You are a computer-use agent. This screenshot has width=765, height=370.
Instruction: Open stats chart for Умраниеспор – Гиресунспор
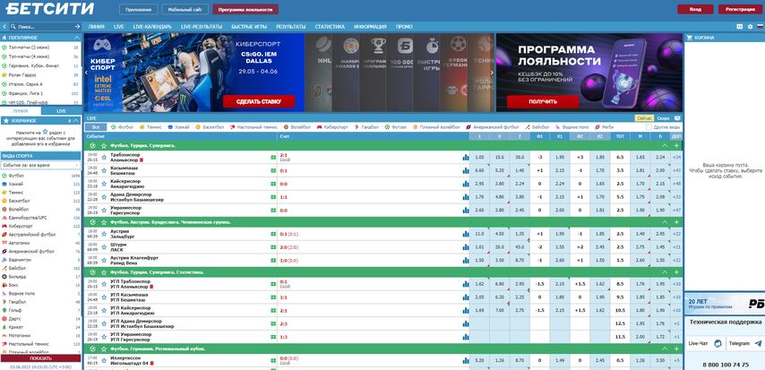[466, 211]
